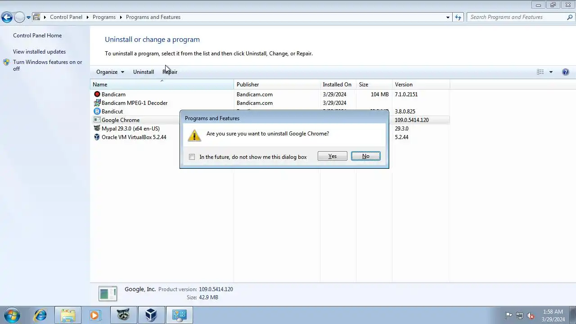576x324 pixels.
Task: Click the Bandicut program icon
Action: tap(97, 112)
